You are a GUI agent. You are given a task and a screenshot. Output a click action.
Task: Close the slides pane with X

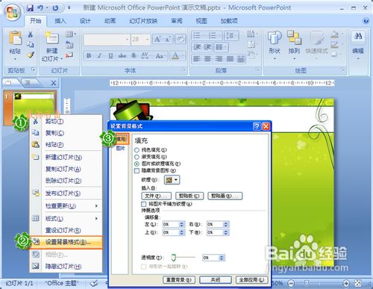pos(54,83)
